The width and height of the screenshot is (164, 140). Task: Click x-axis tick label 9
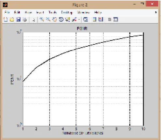[x=130, y=129]
